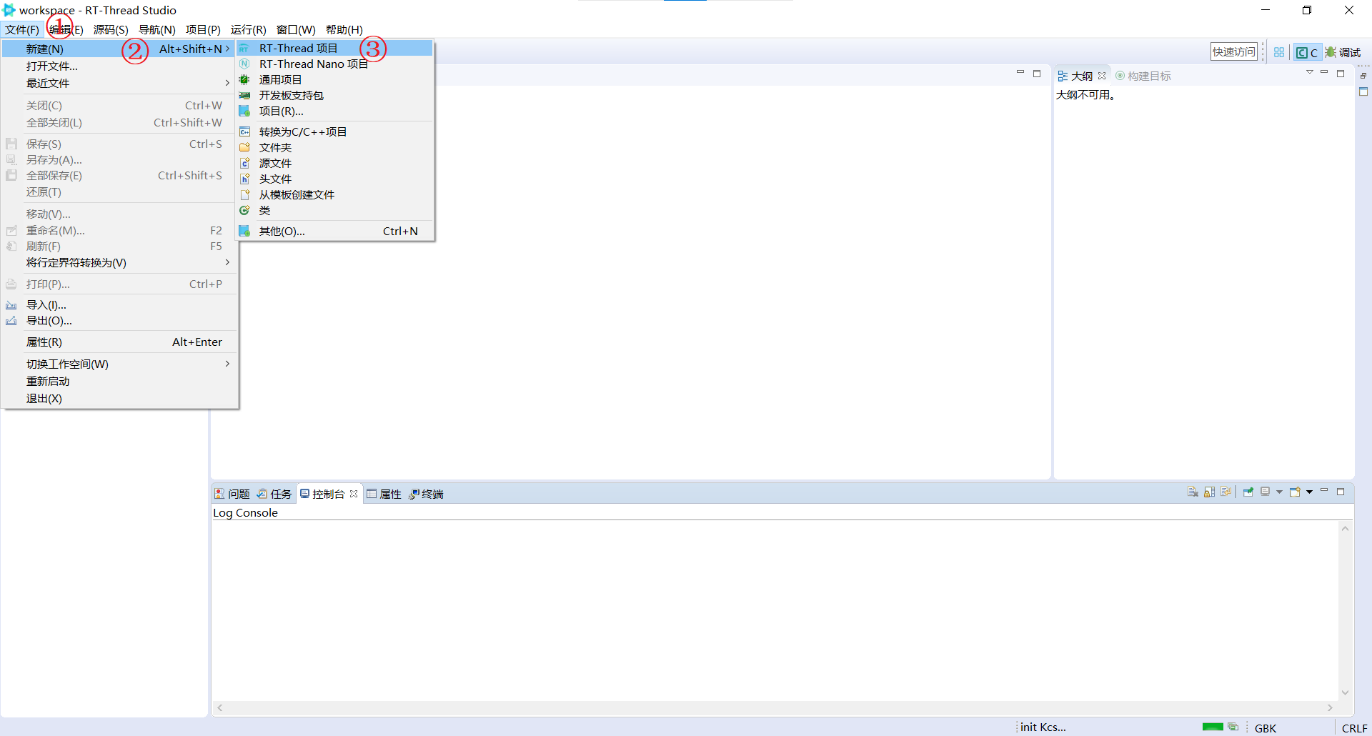The image size is (1372, 736).
Task: Create a new 类 class
Action: pos(335,210)
